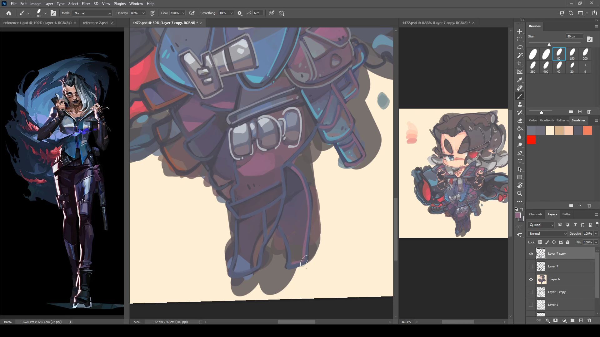Open the Plugins menu
Viewport: 600px width, 337px height.
[x=119, y=4]
